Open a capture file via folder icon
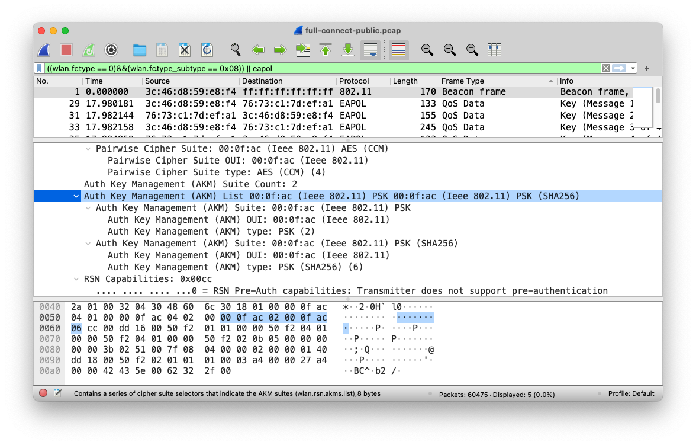The image size is (696, 445). 140,50
